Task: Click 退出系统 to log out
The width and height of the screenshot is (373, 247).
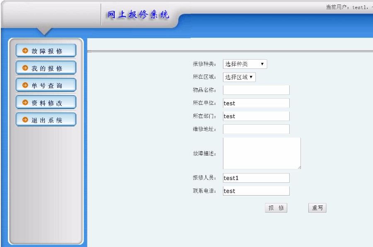Action: 46,119
